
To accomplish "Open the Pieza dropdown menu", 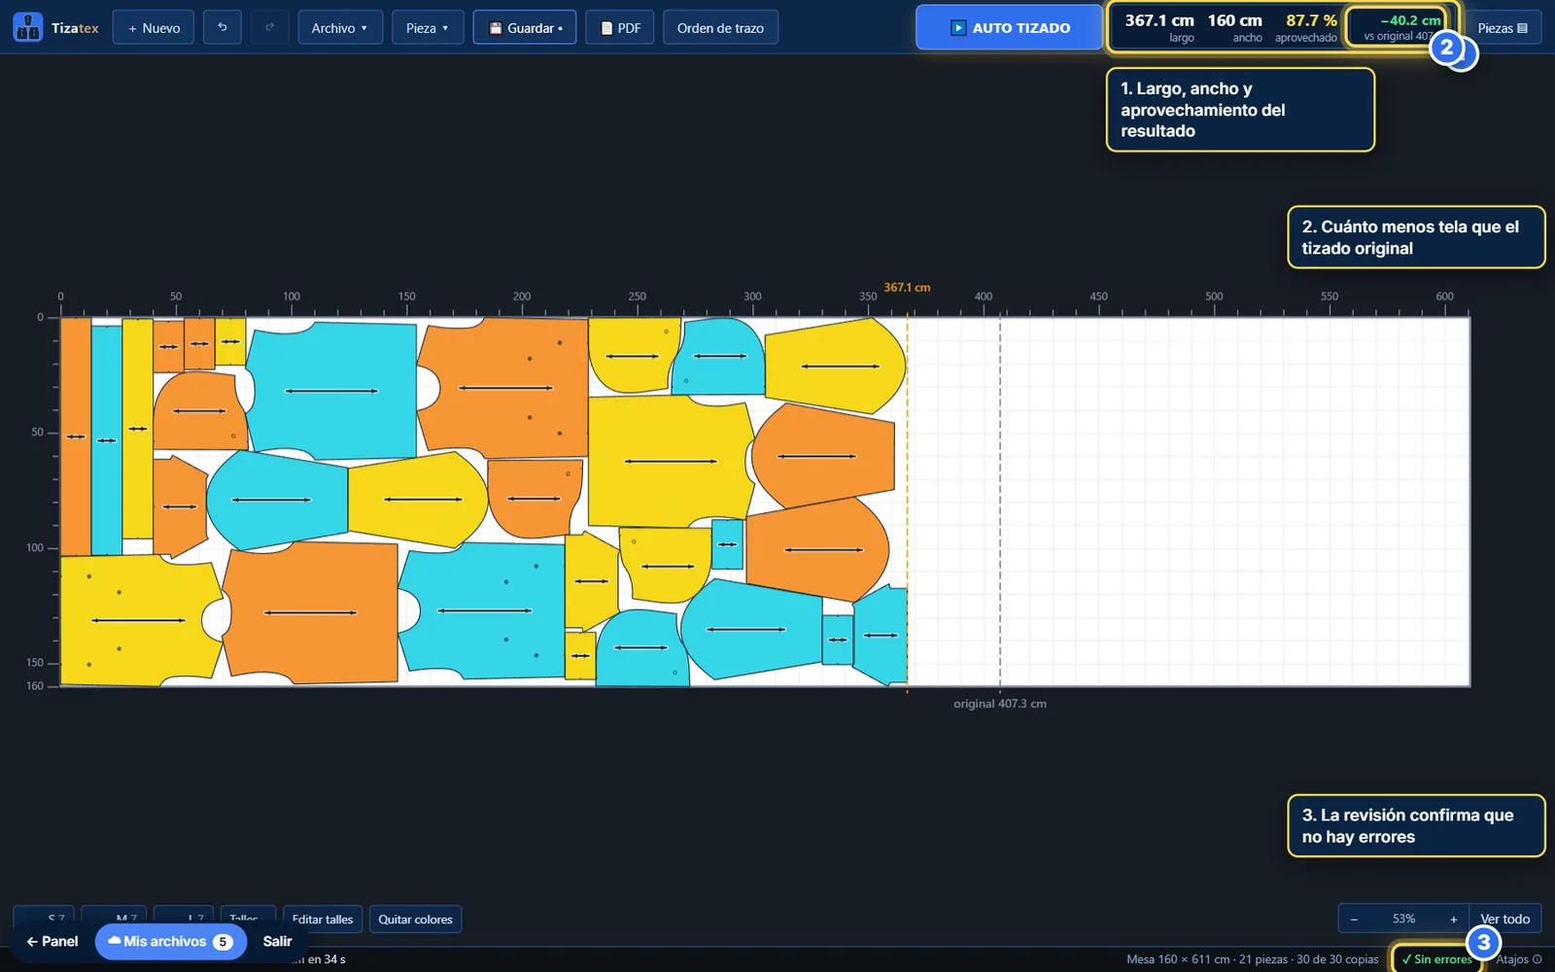I will (x=428, y=27).
